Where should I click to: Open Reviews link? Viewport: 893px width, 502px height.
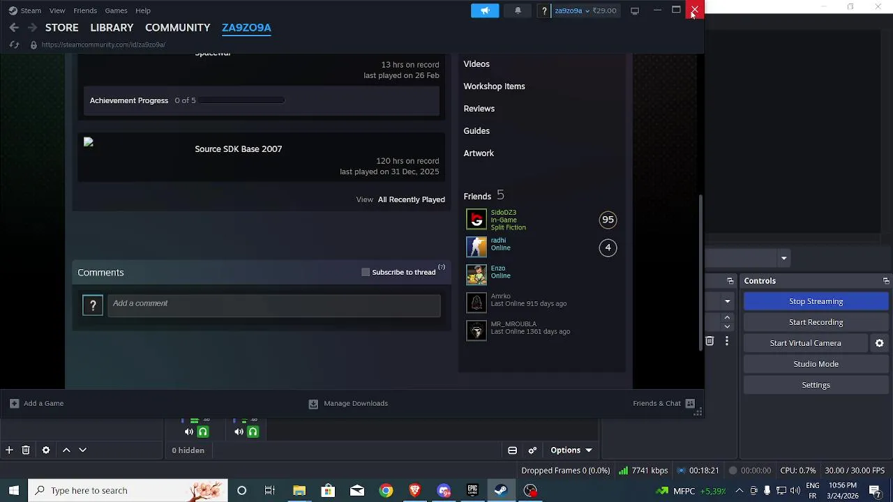[479, 109]
